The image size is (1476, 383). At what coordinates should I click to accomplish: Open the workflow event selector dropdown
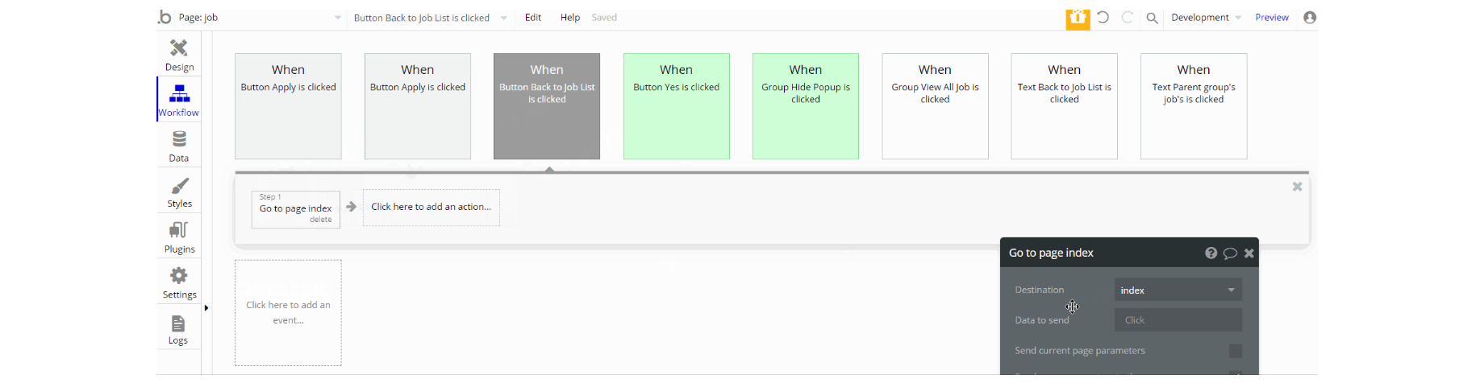pos(431,18)
